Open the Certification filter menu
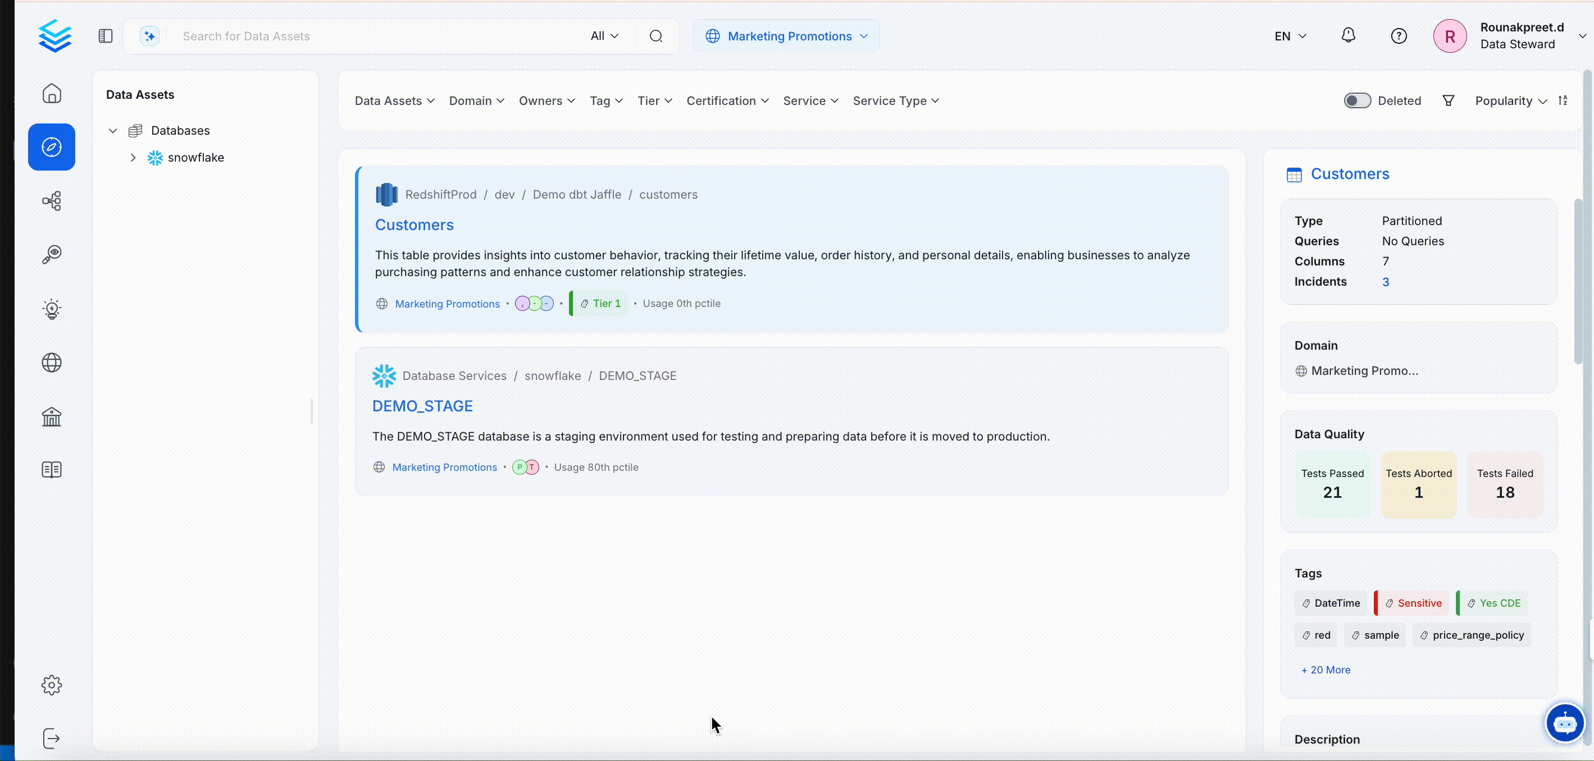The image size is (1594, 761). pos(727,101)
